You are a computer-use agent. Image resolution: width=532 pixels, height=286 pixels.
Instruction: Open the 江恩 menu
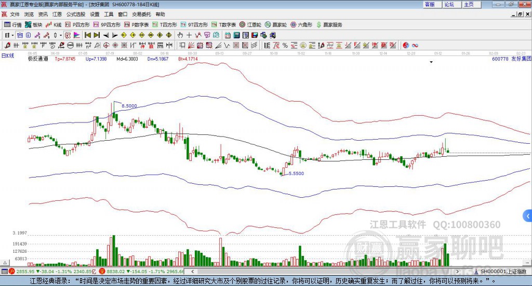click(57, 14)
